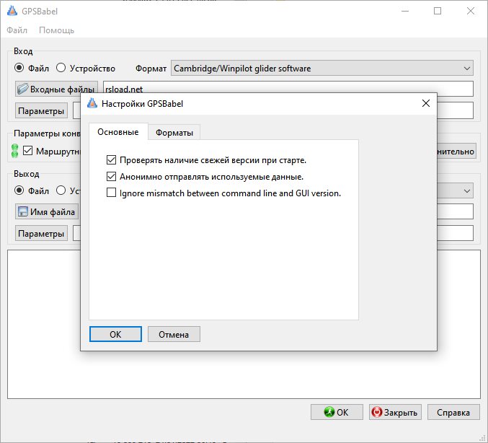Viewport: 488px width, 443px height.
Task: Select the partially hidden device radio under Выход
Action: coord(61,190)
